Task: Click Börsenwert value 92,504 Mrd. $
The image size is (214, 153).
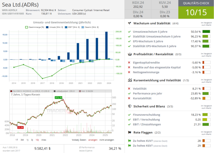Action: 48,10
